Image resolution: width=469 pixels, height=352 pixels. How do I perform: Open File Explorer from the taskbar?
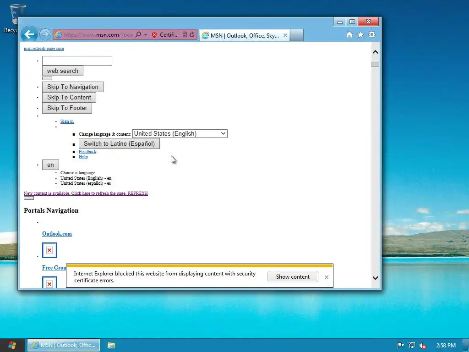click(111, 346)
